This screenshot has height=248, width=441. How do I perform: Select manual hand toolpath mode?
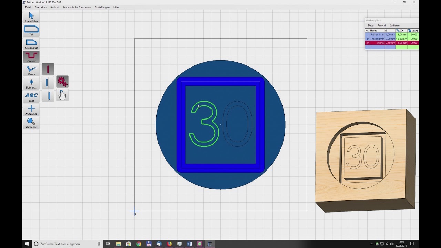tap(62, 95)
